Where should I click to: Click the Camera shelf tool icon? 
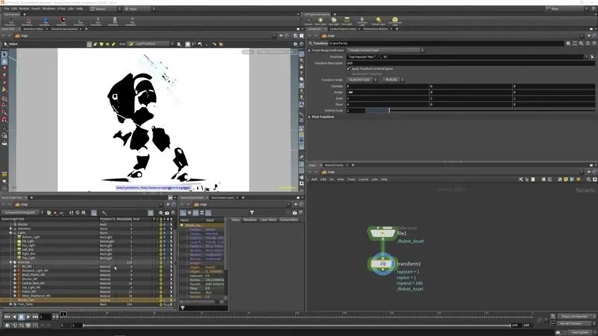click(308, 20)
